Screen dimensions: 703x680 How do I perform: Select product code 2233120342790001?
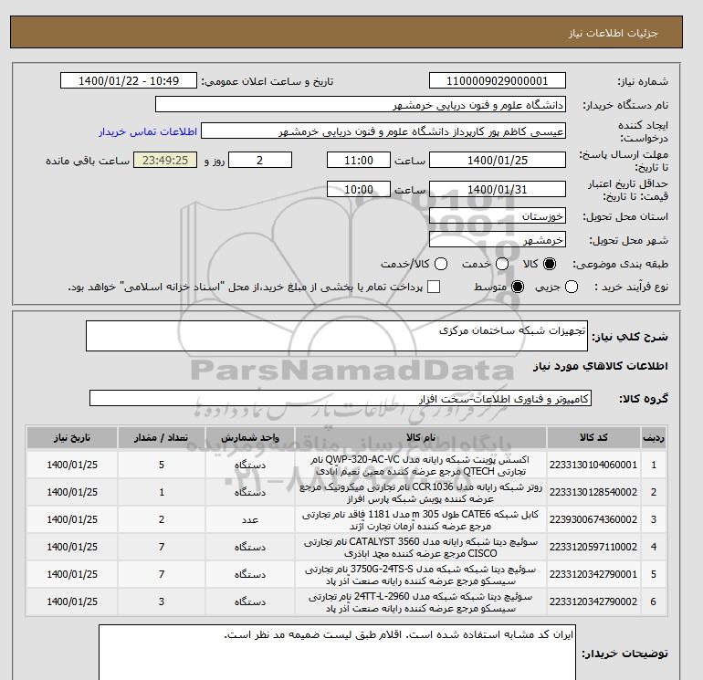tap(593, 574)
